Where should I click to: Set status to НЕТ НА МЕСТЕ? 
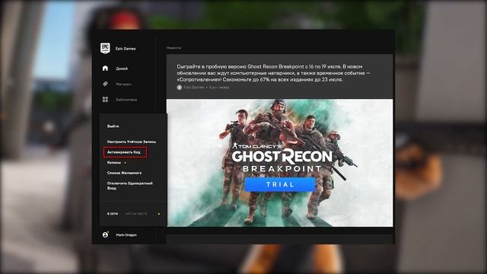pos(136,214)
